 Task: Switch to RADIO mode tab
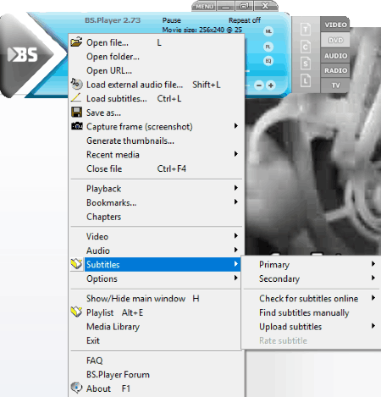coord(335,70)
